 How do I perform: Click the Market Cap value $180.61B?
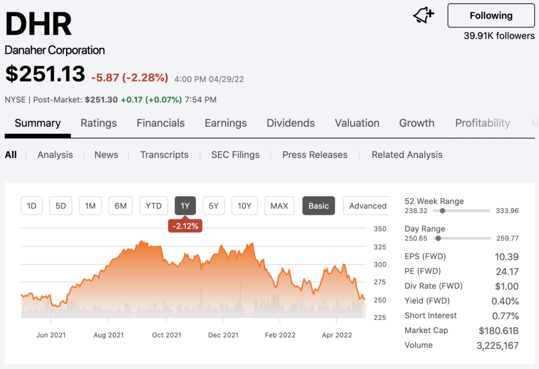coord(499,331)
